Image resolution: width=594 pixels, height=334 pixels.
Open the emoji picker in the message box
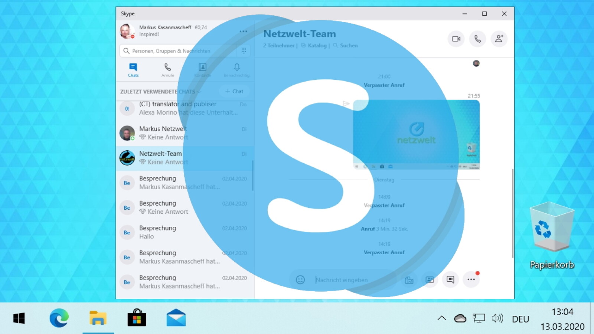[300, 280]
